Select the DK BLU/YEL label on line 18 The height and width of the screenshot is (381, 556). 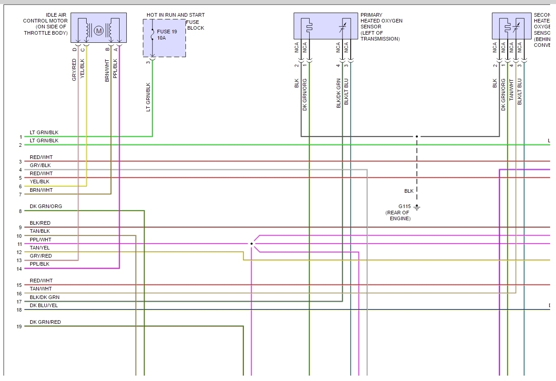[x=44, y=306]
